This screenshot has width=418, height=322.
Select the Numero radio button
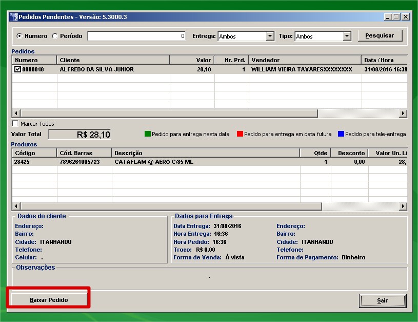(x=19, y=36)
